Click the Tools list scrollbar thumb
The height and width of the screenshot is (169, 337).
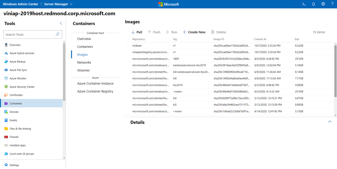tap(64, 72)
